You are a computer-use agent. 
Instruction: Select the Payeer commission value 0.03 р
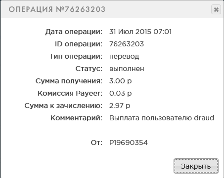[x=121, y=93]
